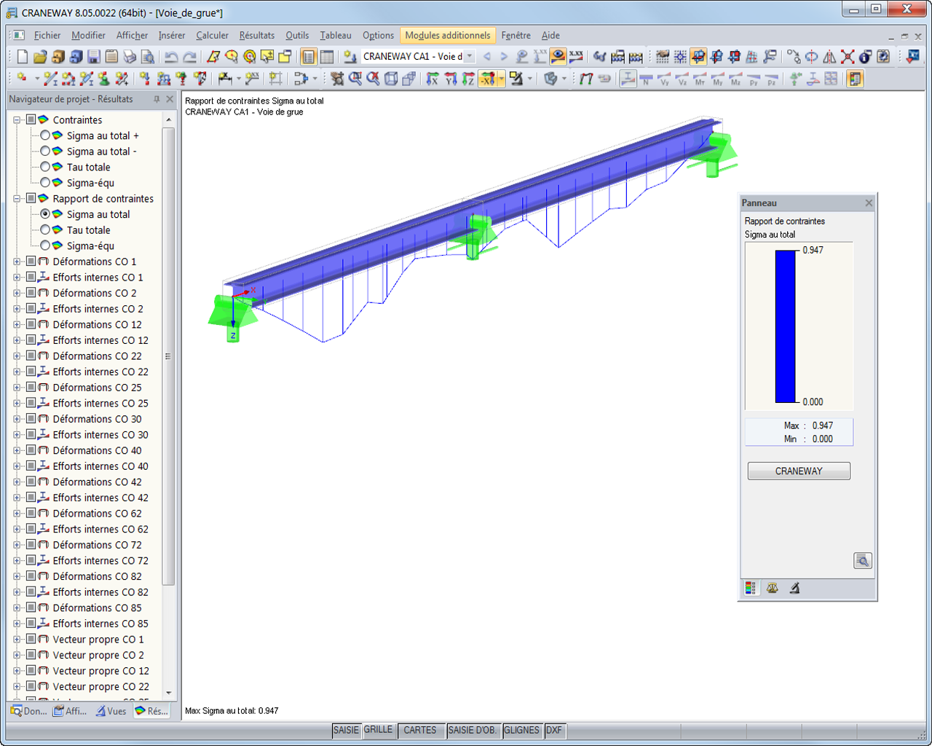Open the Calculer menu
Screen dimensions: 932x746
[212, 35]
